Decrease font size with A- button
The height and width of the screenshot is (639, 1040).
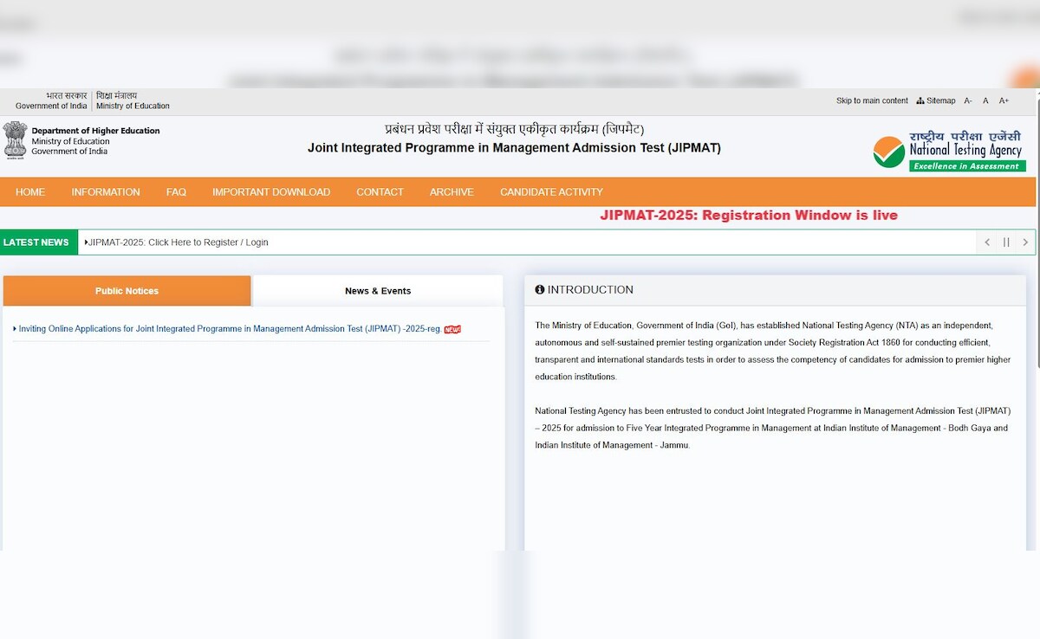point(968,101)
